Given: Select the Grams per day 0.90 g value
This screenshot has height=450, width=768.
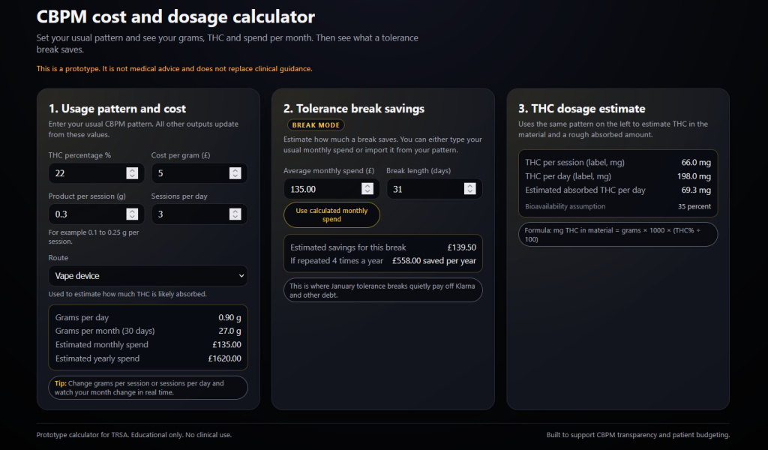Looking at the screenshot, I should pyautogui.click(x=229, y=317).
